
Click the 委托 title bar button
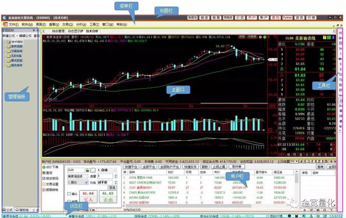pos(275,18)
